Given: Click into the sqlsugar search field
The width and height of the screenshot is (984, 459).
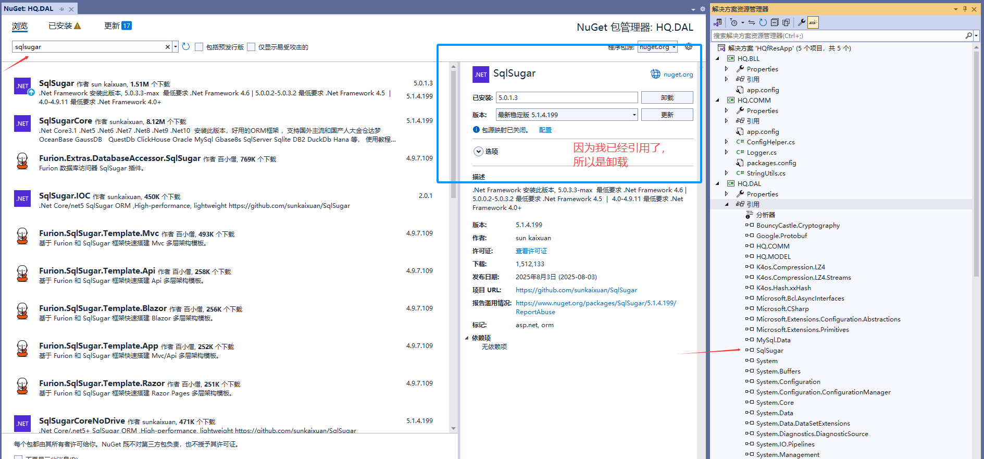Looking at the screenshot, I should [89, 47].
